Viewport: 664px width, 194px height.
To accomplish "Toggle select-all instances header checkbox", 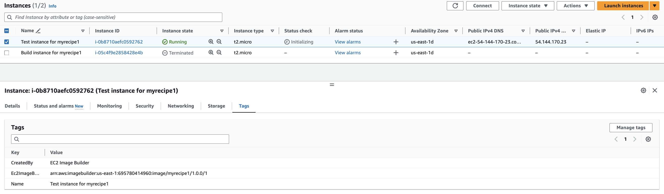I will (7, 31).
